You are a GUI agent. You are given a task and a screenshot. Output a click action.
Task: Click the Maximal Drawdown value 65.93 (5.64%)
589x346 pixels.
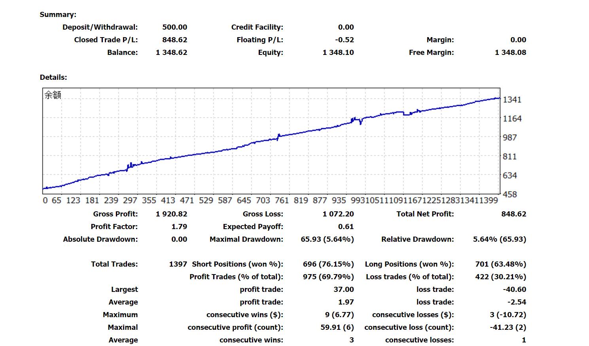[327, 239]
